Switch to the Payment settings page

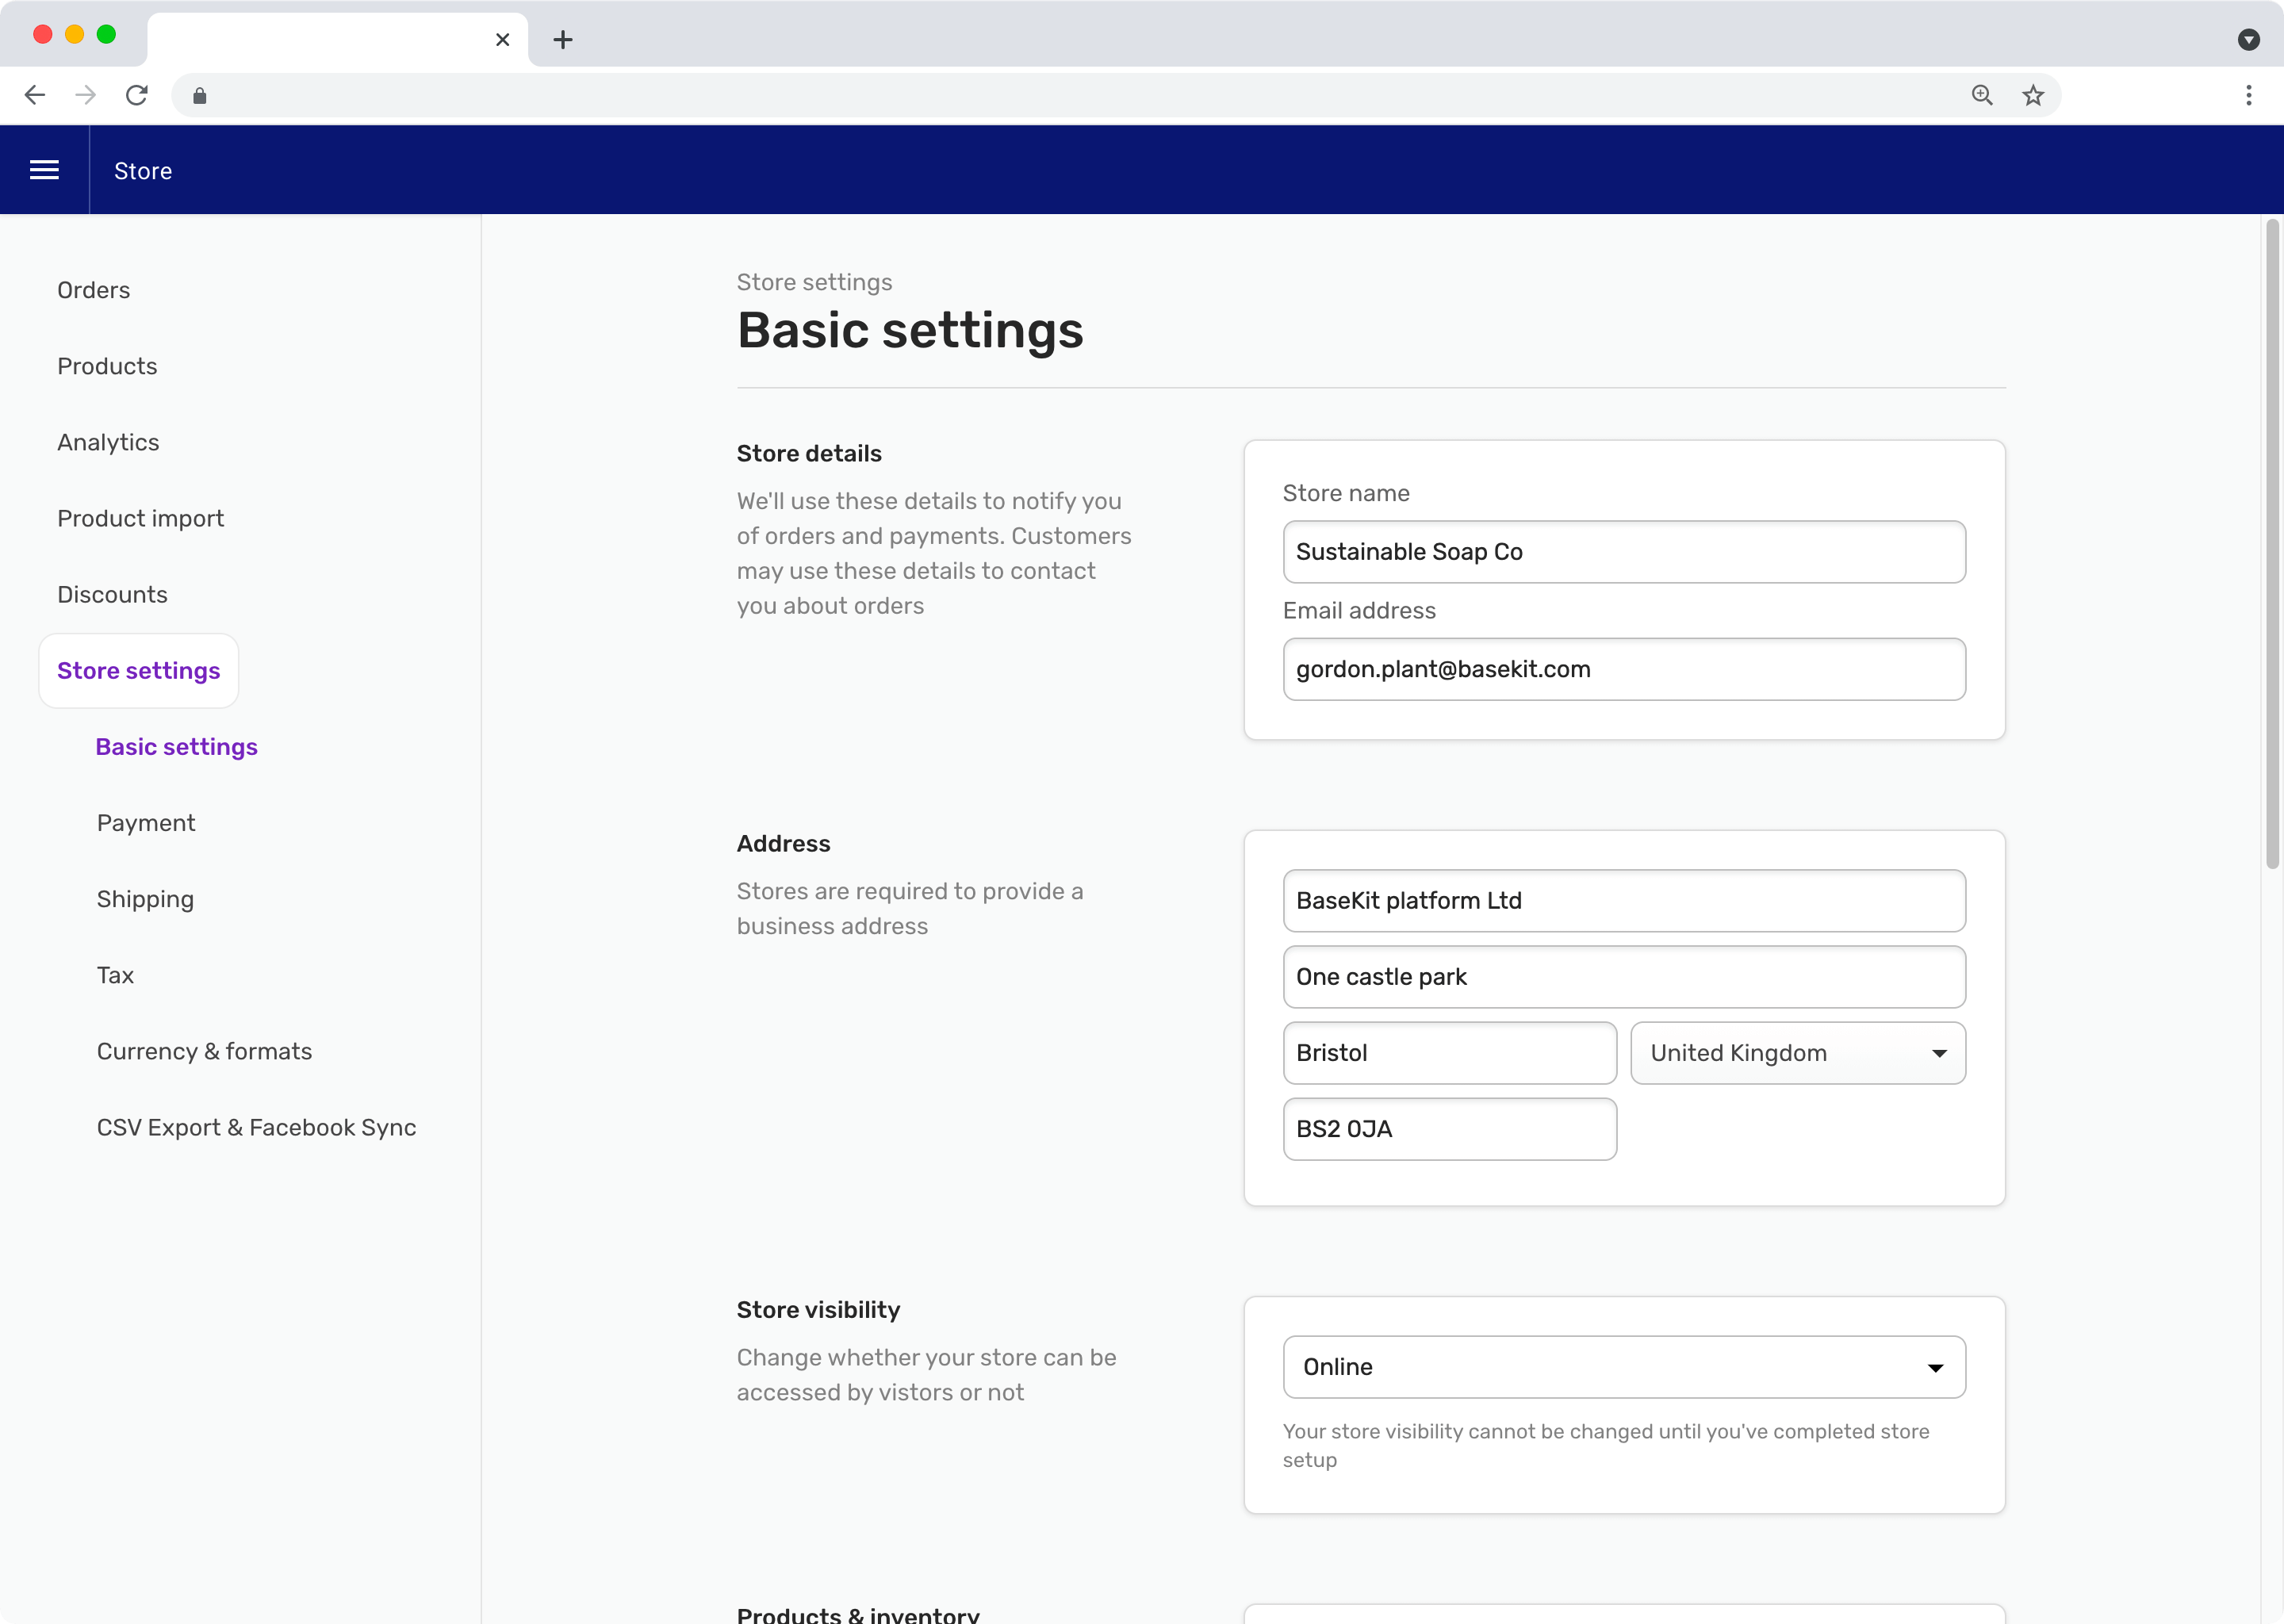(x=146, y=822)
